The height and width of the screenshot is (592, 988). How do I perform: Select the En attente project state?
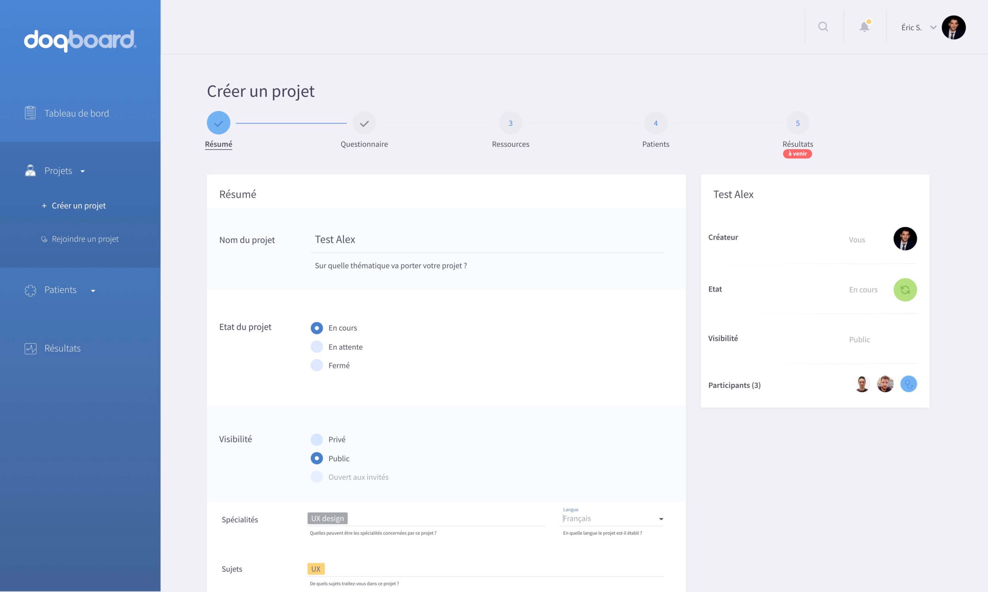coord(317,346)
